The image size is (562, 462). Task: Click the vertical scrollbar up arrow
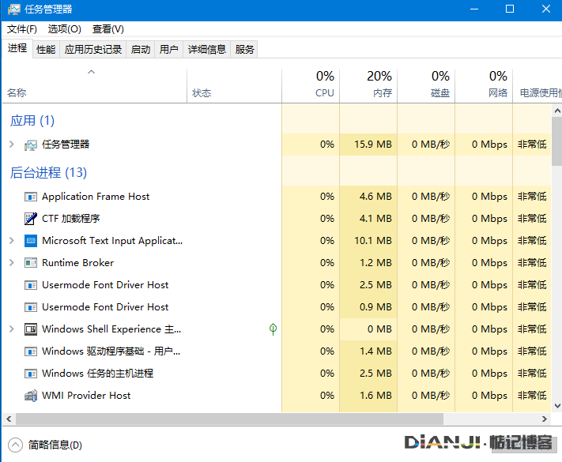point(557,111)
